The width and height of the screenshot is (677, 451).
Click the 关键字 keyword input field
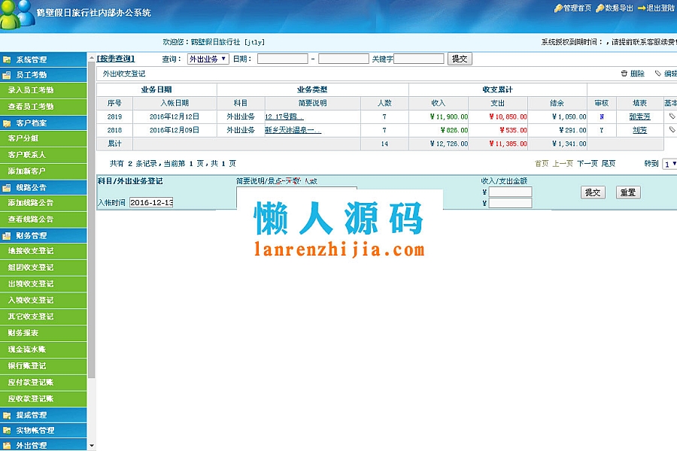419,59
